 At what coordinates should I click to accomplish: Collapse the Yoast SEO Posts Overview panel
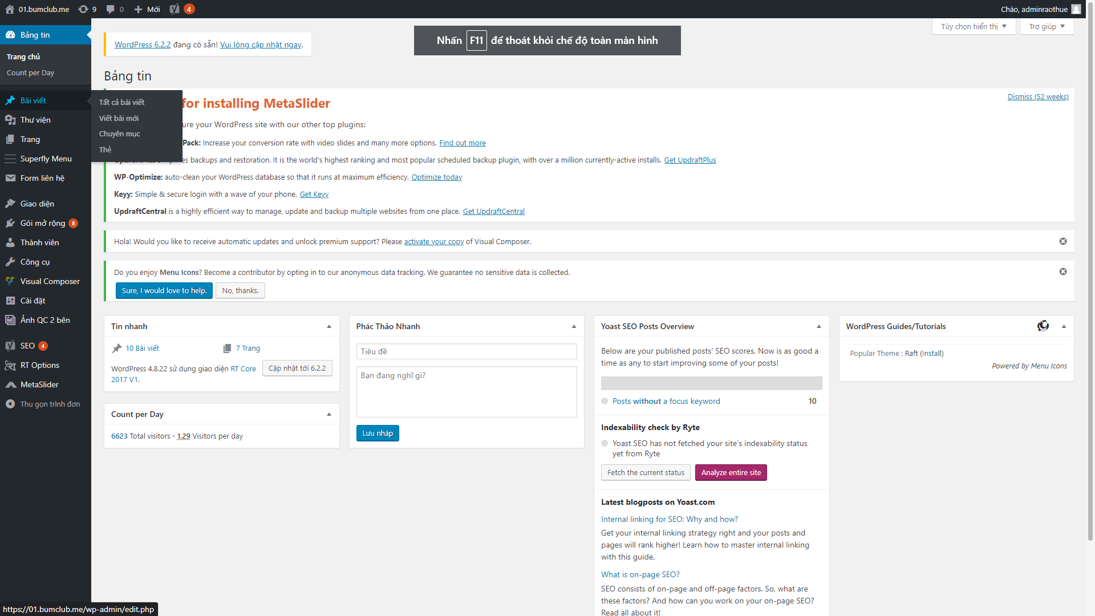coord(819,326)
